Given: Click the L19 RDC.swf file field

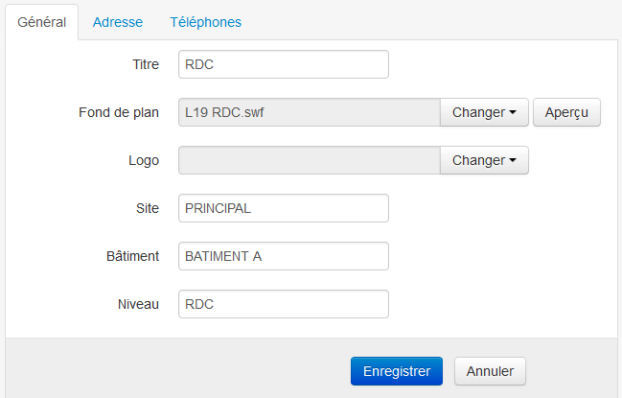Looking at the screenshot, I should click(309, 112).
